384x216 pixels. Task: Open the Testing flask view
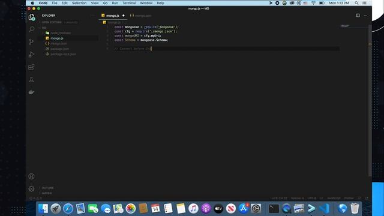coord(31,80)
